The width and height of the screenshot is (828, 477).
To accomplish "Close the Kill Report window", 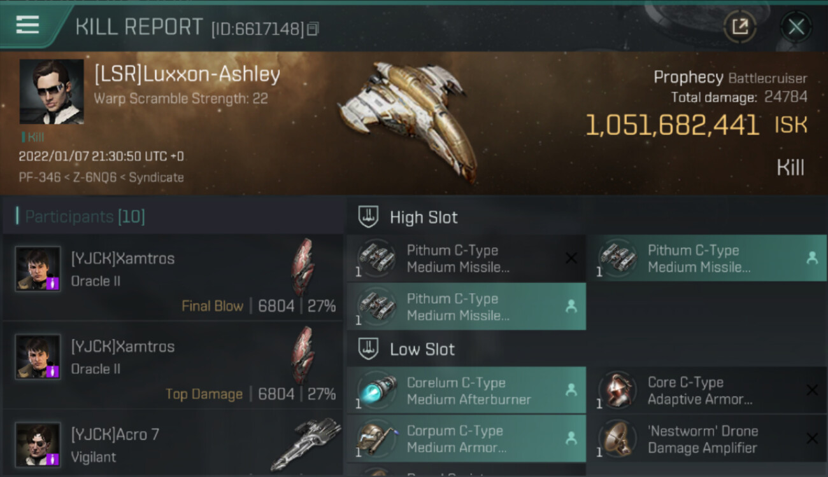I will [x=796, y=27].
